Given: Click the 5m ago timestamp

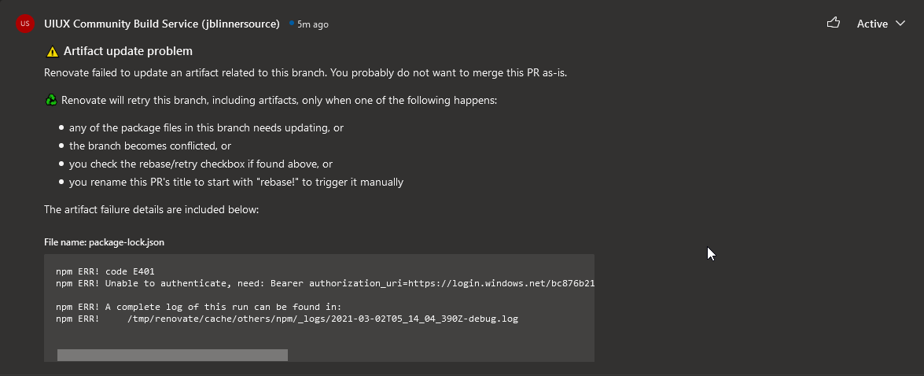Looking at the screenshot, I should [313, 24].
